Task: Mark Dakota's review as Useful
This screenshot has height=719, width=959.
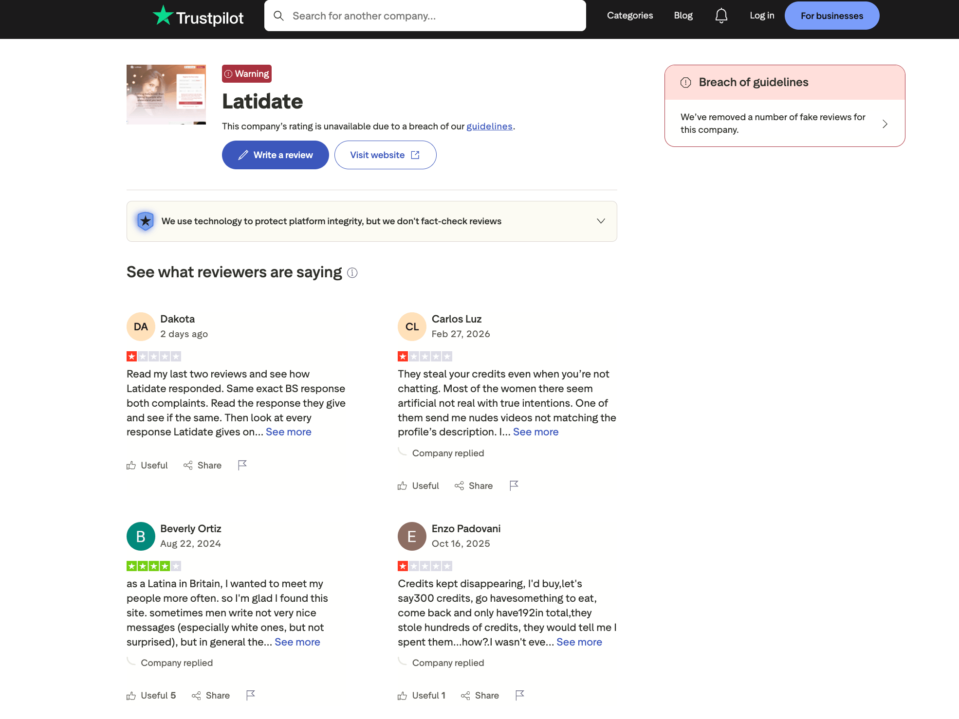Action: [x=147, y=466]
